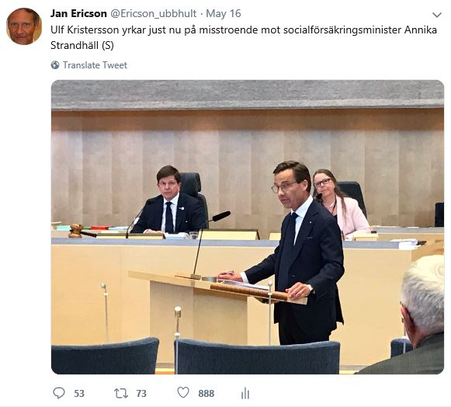Open the attached parliament photo

(x=248, y=227)
